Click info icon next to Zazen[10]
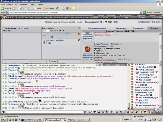Screen dimensions: 163x122 click(x=150, y=80)
